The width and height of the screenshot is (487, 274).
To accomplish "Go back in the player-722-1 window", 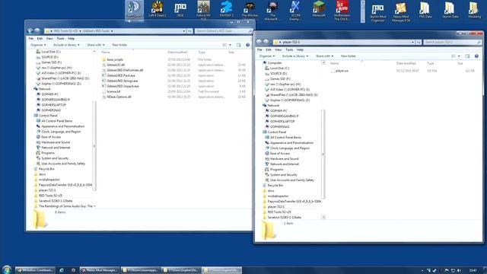I will [259, 42].
